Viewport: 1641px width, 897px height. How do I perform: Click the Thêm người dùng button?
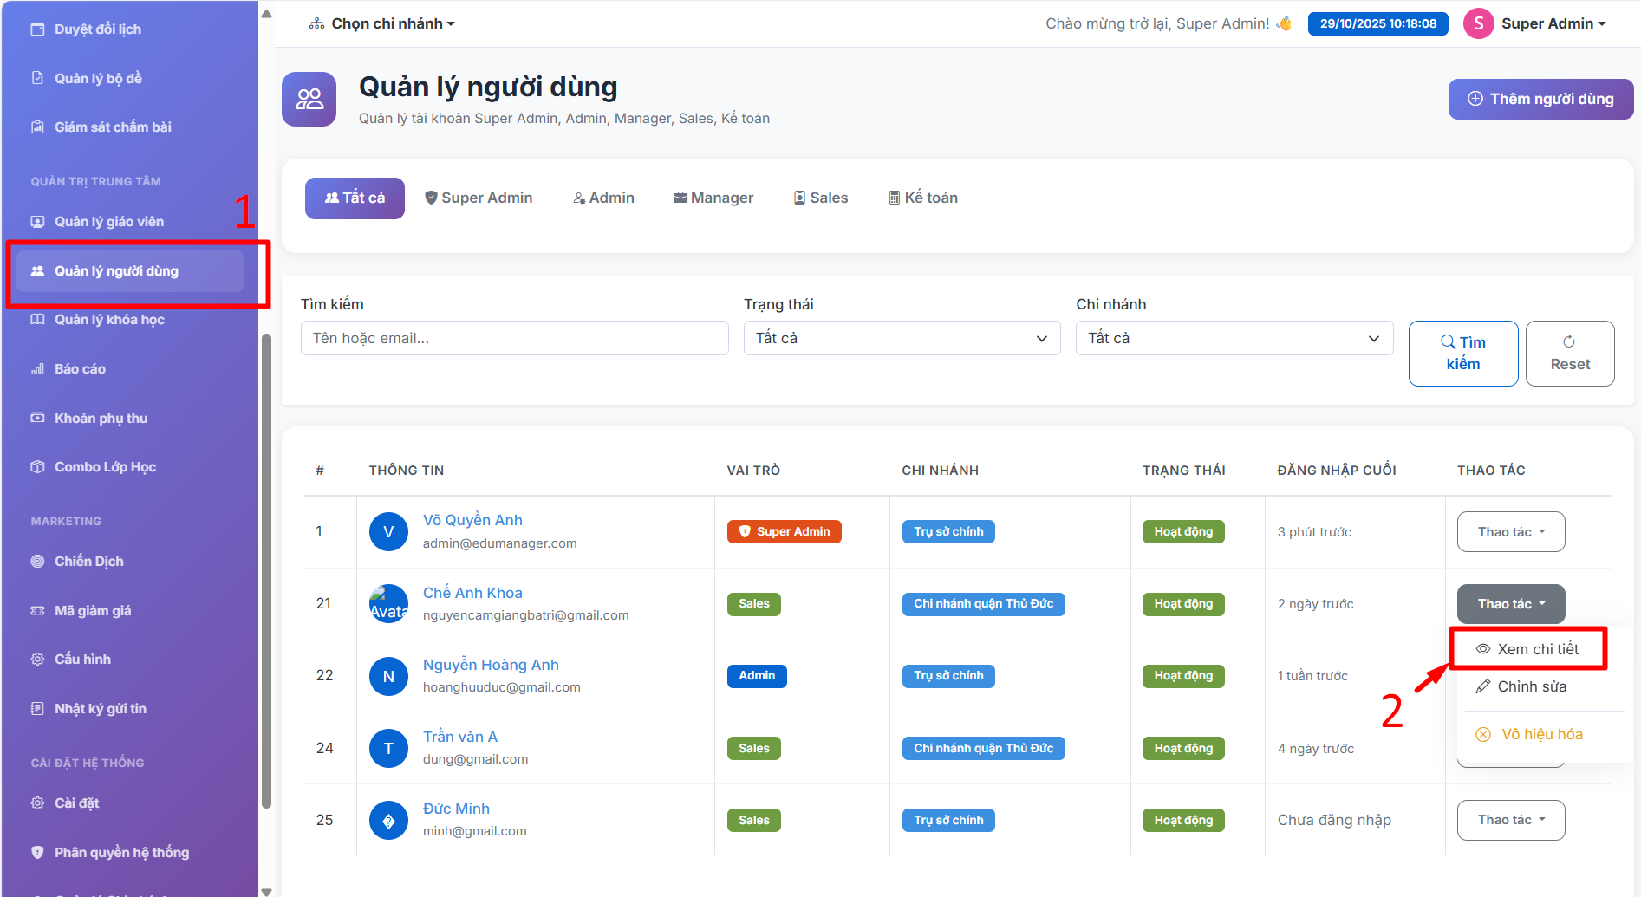pos(1540,100)
